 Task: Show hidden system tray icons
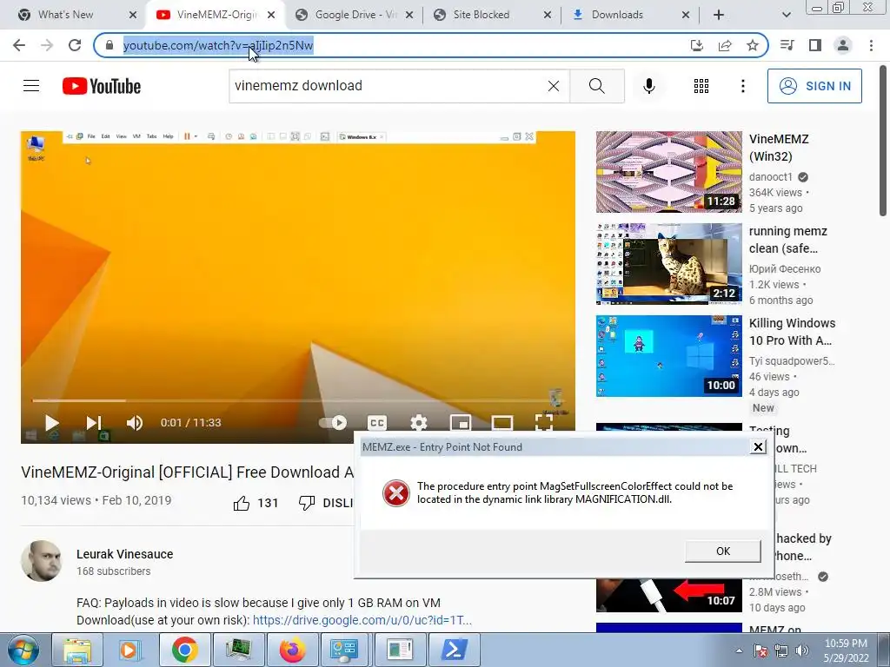[x=739, y=650]
